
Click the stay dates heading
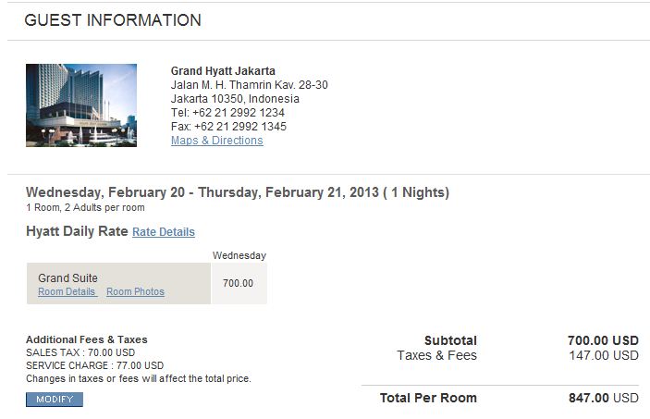click(238, 192)
